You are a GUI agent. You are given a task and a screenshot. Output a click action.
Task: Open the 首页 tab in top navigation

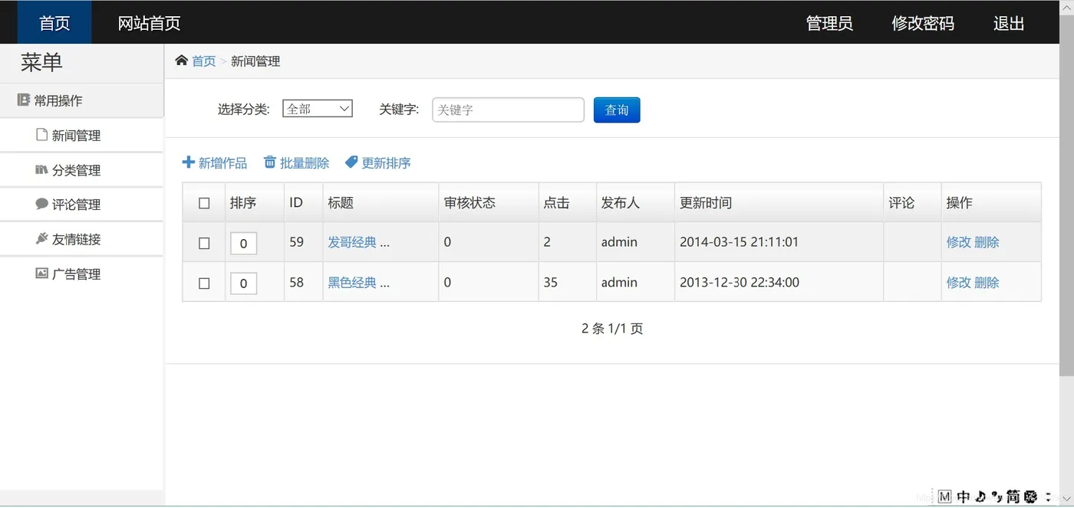pyautogui.click(x=54, y=23)
